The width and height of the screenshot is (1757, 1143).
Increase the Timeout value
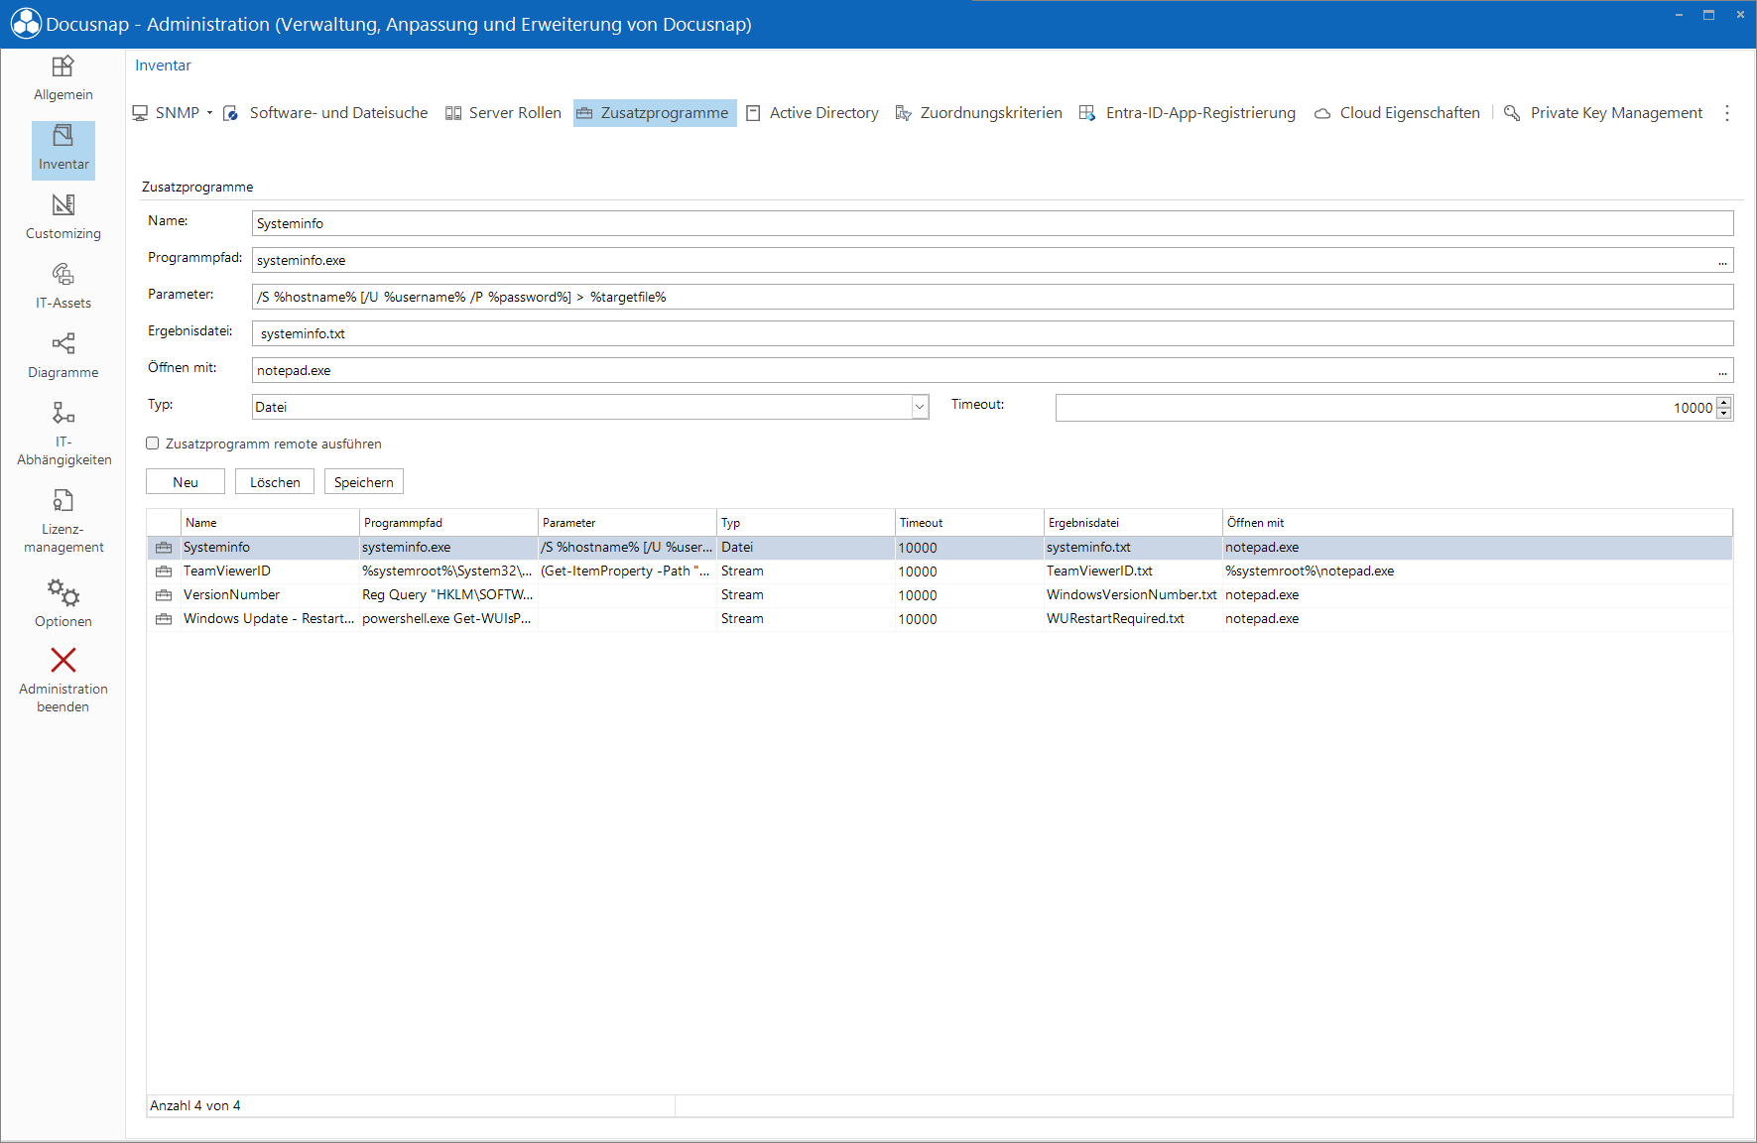(x=1724, y=403)
